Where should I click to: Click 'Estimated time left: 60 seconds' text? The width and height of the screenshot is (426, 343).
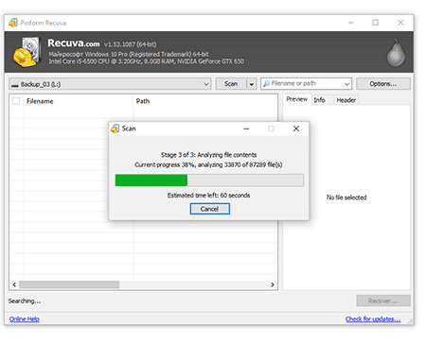click(x=208, y=196)
